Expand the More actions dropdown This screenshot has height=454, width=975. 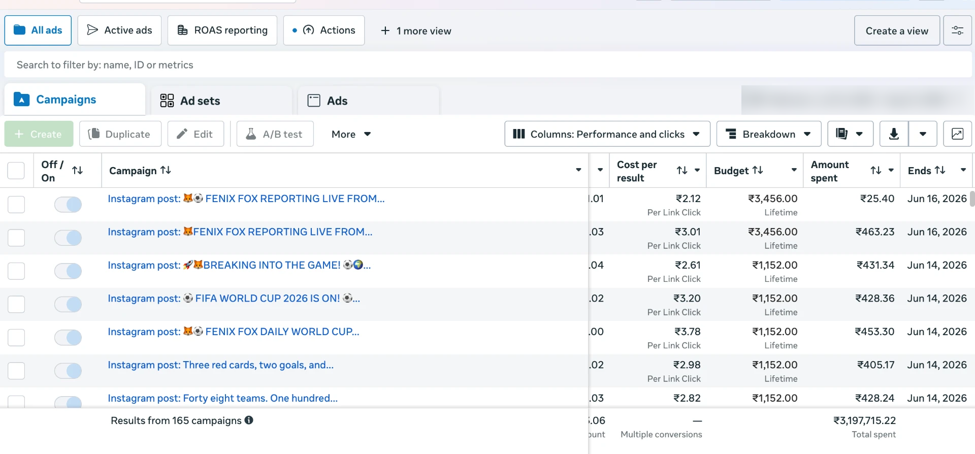[x=351, y=134]
